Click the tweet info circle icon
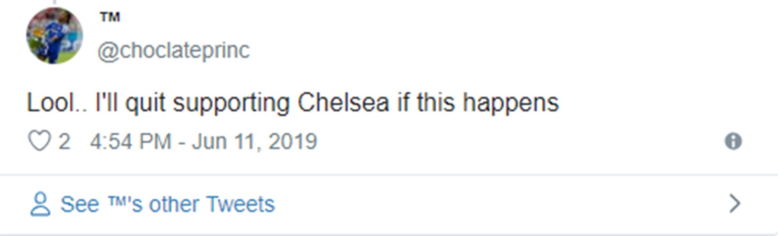This screenshot has height=236, width=778. [x=733, y=142]
